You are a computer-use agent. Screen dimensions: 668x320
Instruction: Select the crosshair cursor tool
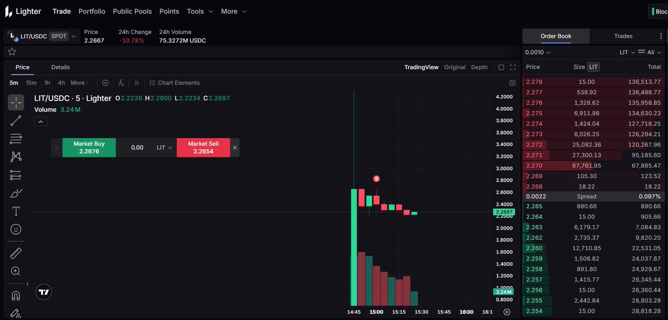[x=16, y=102]
